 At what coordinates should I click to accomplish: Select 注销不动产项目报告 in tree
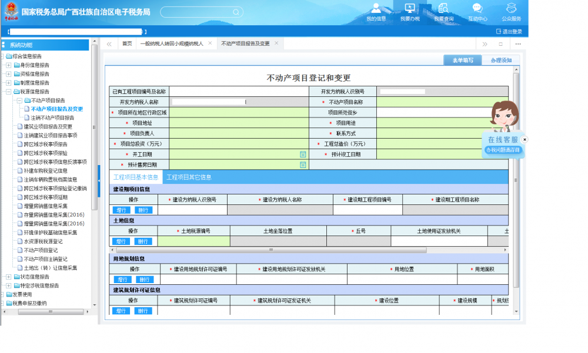pos(52,117)
